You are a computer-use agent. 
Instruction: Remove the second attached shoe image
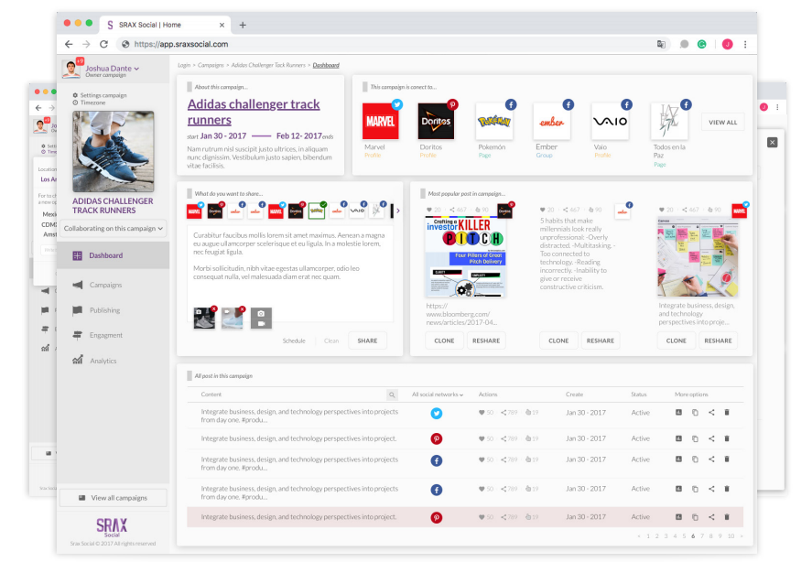[243, 309]
